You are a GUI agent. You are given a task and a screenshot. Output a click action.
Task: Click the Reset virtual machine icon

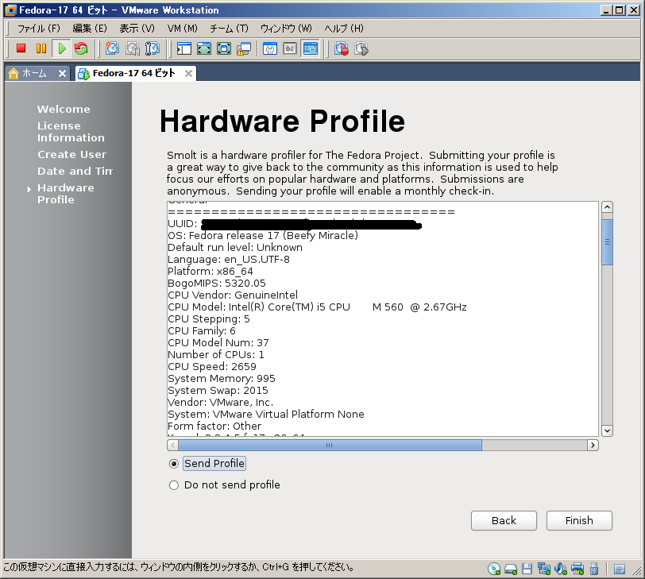(x=81, y=49)
